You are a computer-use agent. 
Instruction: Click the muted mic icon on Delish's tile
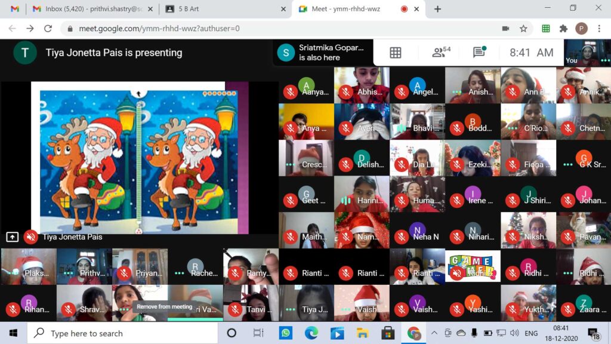click(x=345, y=164)
